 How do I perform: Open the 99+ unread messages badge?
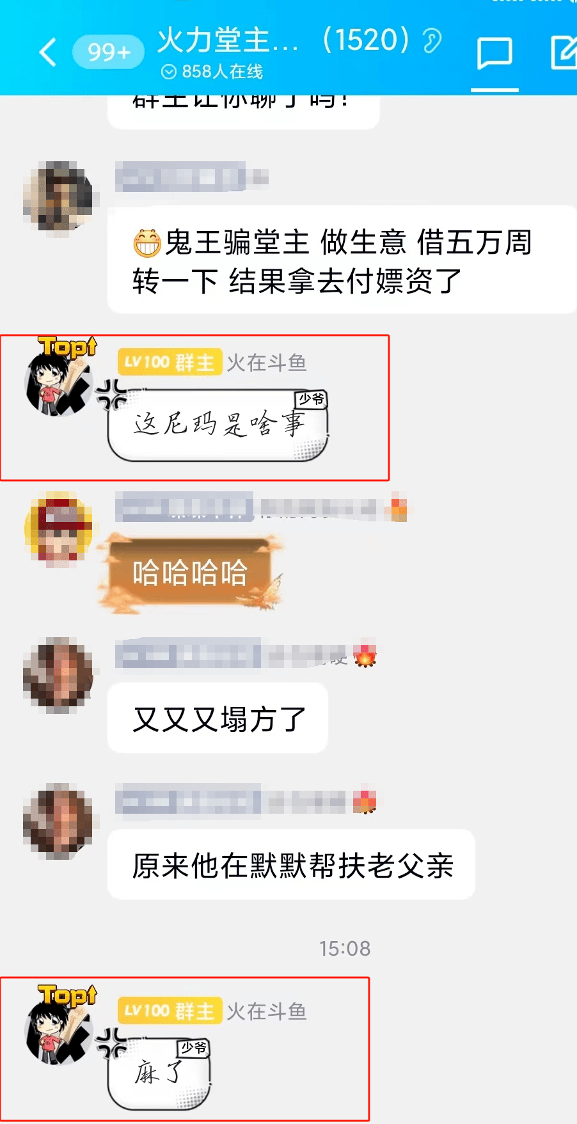108,52
